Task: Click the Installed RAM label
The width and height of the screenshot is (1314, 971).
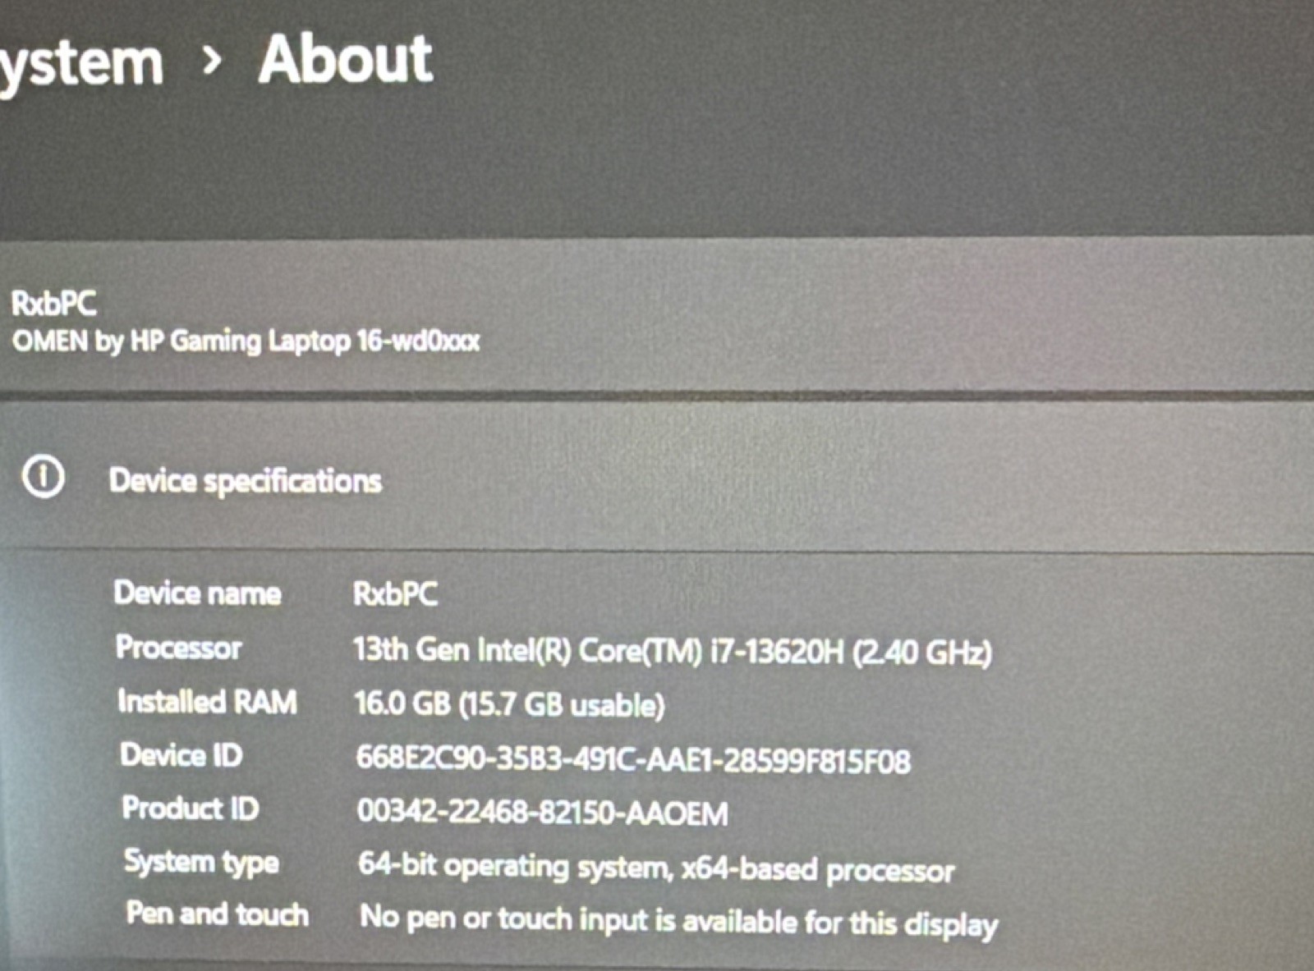Action: tap(207, 702)
